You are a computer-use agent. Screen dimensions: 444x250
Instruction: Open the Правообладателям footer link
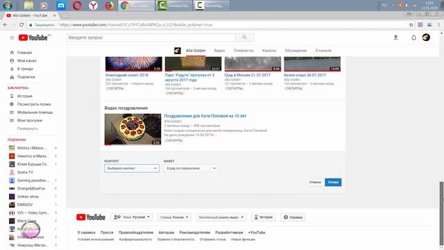coord(136,233)
